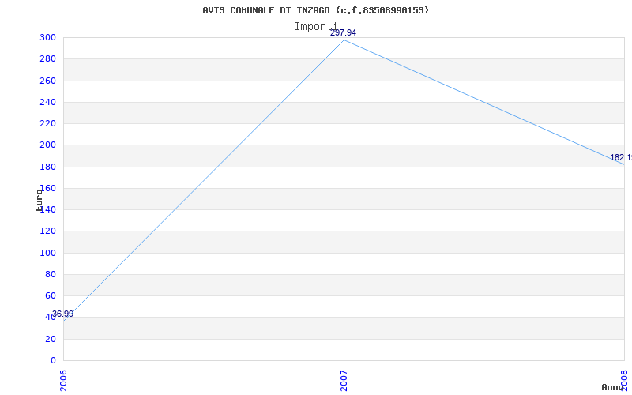Select the 297.94 data point label

[x=343, y=33]
